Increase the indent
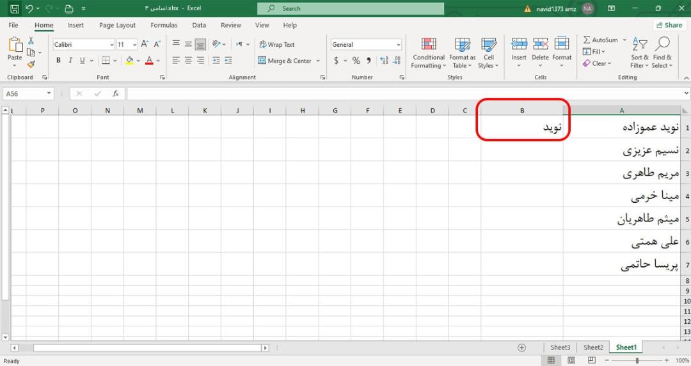The image size is (691, 366). [228, 60]
